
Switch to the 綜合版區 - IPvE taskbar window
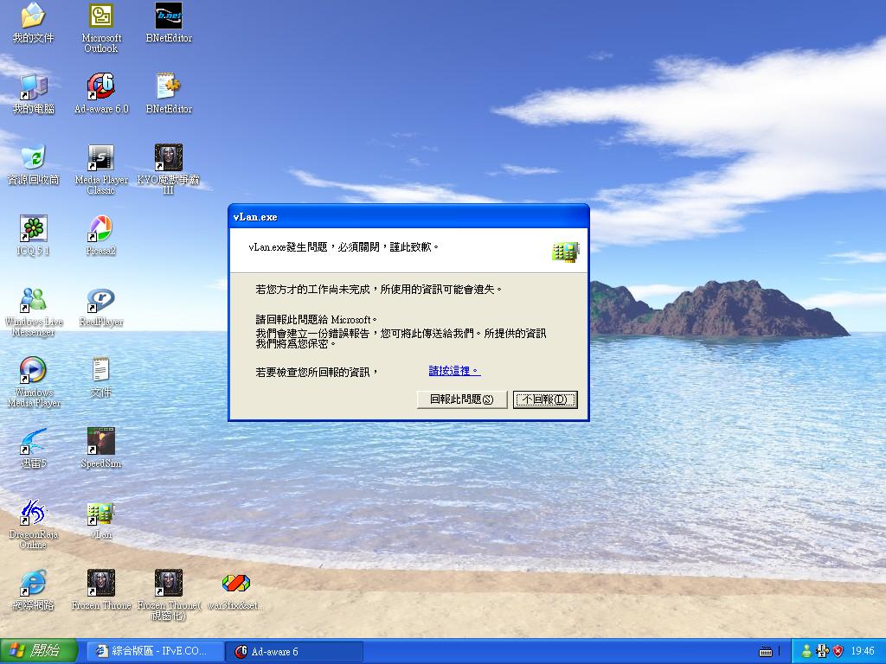pos(152,651)
